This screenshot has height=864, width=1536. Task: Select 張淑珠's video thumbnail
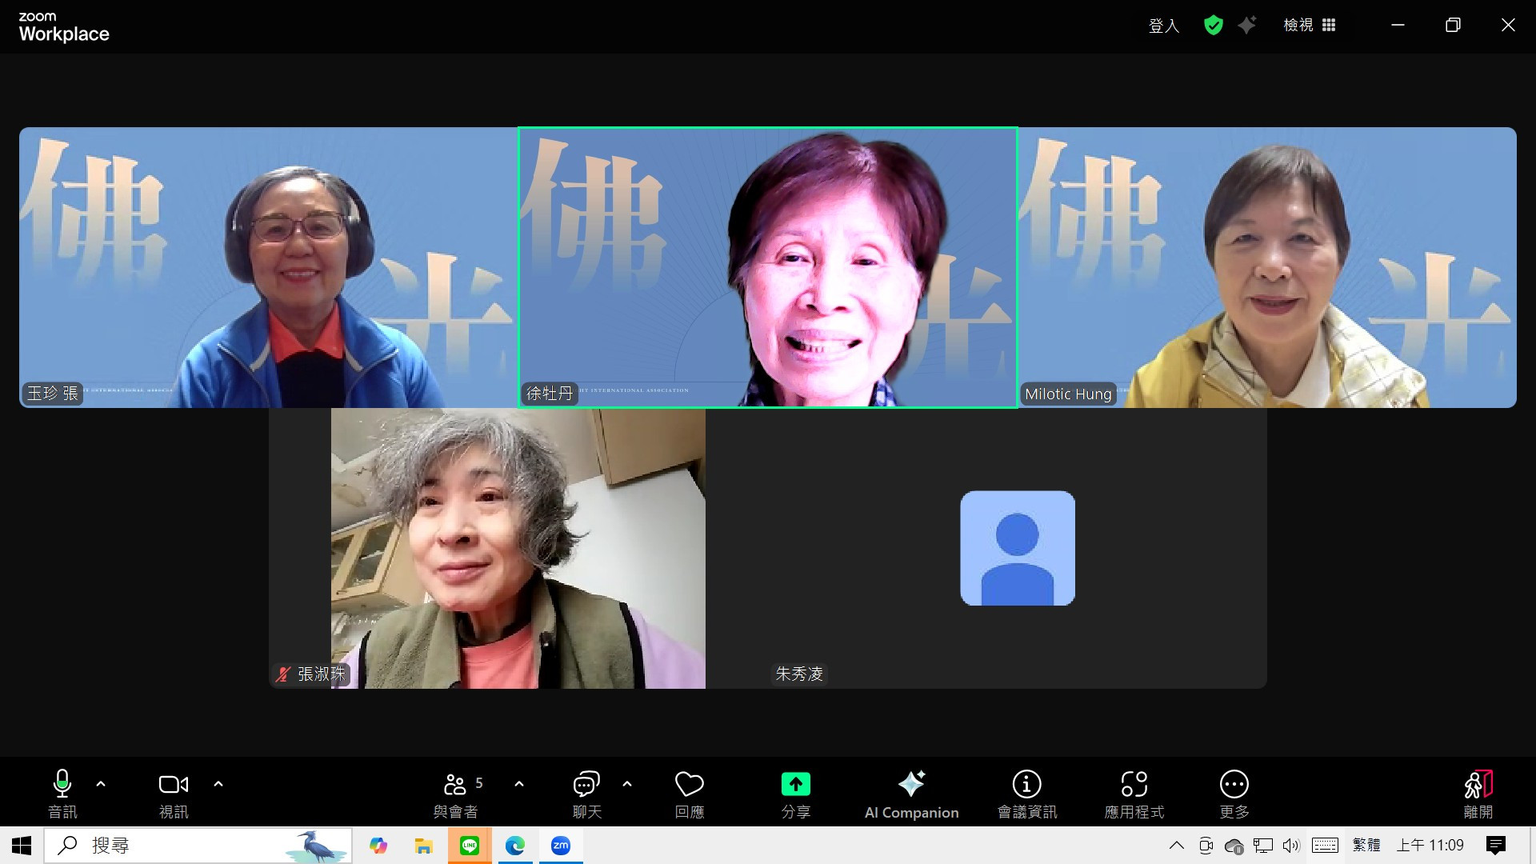coord(518,549)
